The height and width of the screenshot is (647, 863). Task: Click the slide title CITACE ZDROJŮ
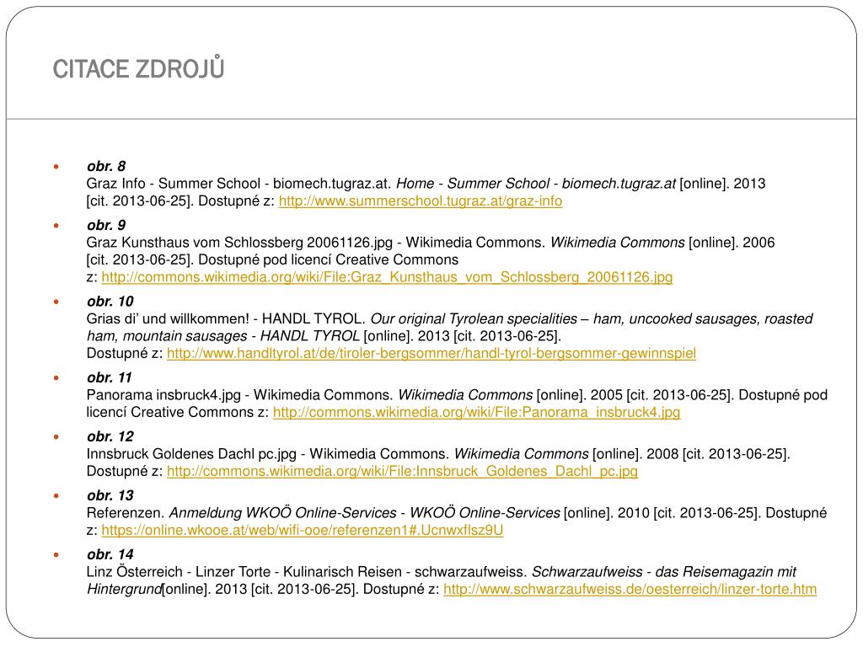coord(138,69)
